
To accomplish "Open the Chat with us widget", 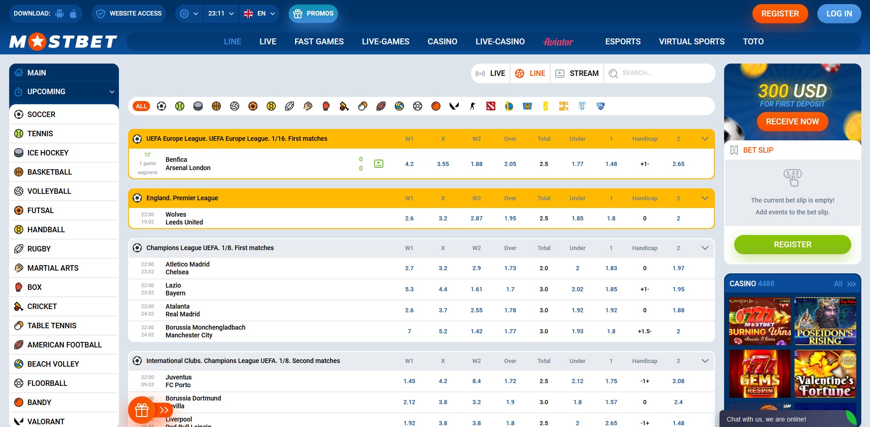I will pyautogui.click(x=788, y=419).
